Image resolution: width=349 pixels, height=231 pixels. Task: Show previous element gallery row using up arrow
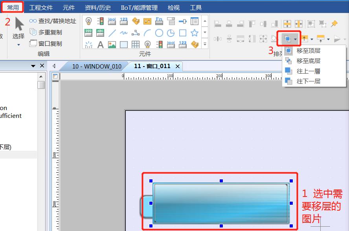click(205, 21)
